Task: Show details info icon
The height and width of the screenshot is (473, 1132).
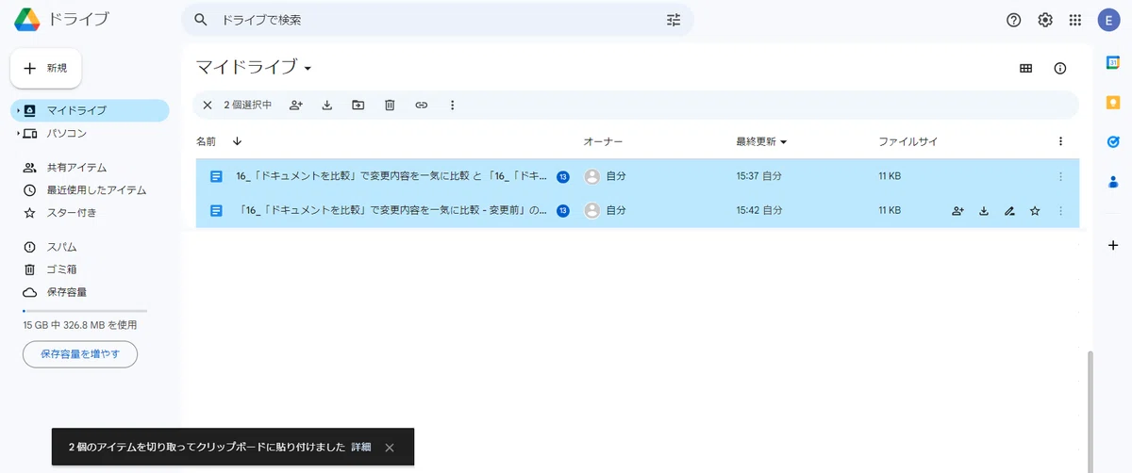Action: [x=1060, y=68]
